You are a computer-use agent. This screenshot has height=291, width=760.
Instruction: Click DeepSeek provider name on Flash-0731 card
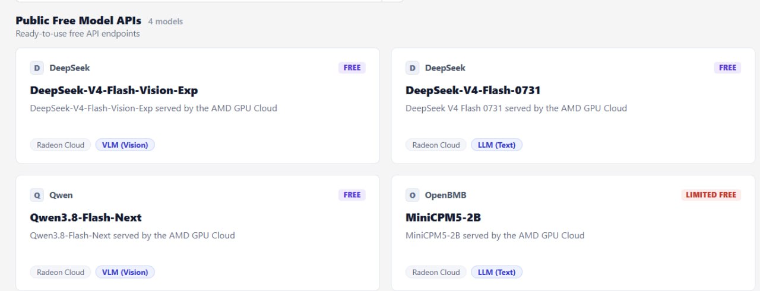pyautogui.click(x=445, y=68)
